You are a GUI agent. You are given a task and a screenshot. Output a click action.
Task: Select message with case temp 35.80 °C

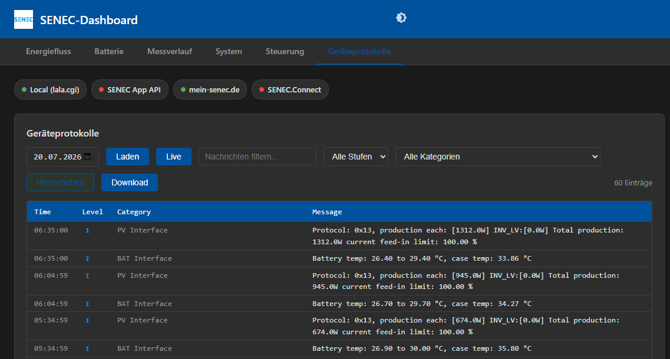click(422, 349)
